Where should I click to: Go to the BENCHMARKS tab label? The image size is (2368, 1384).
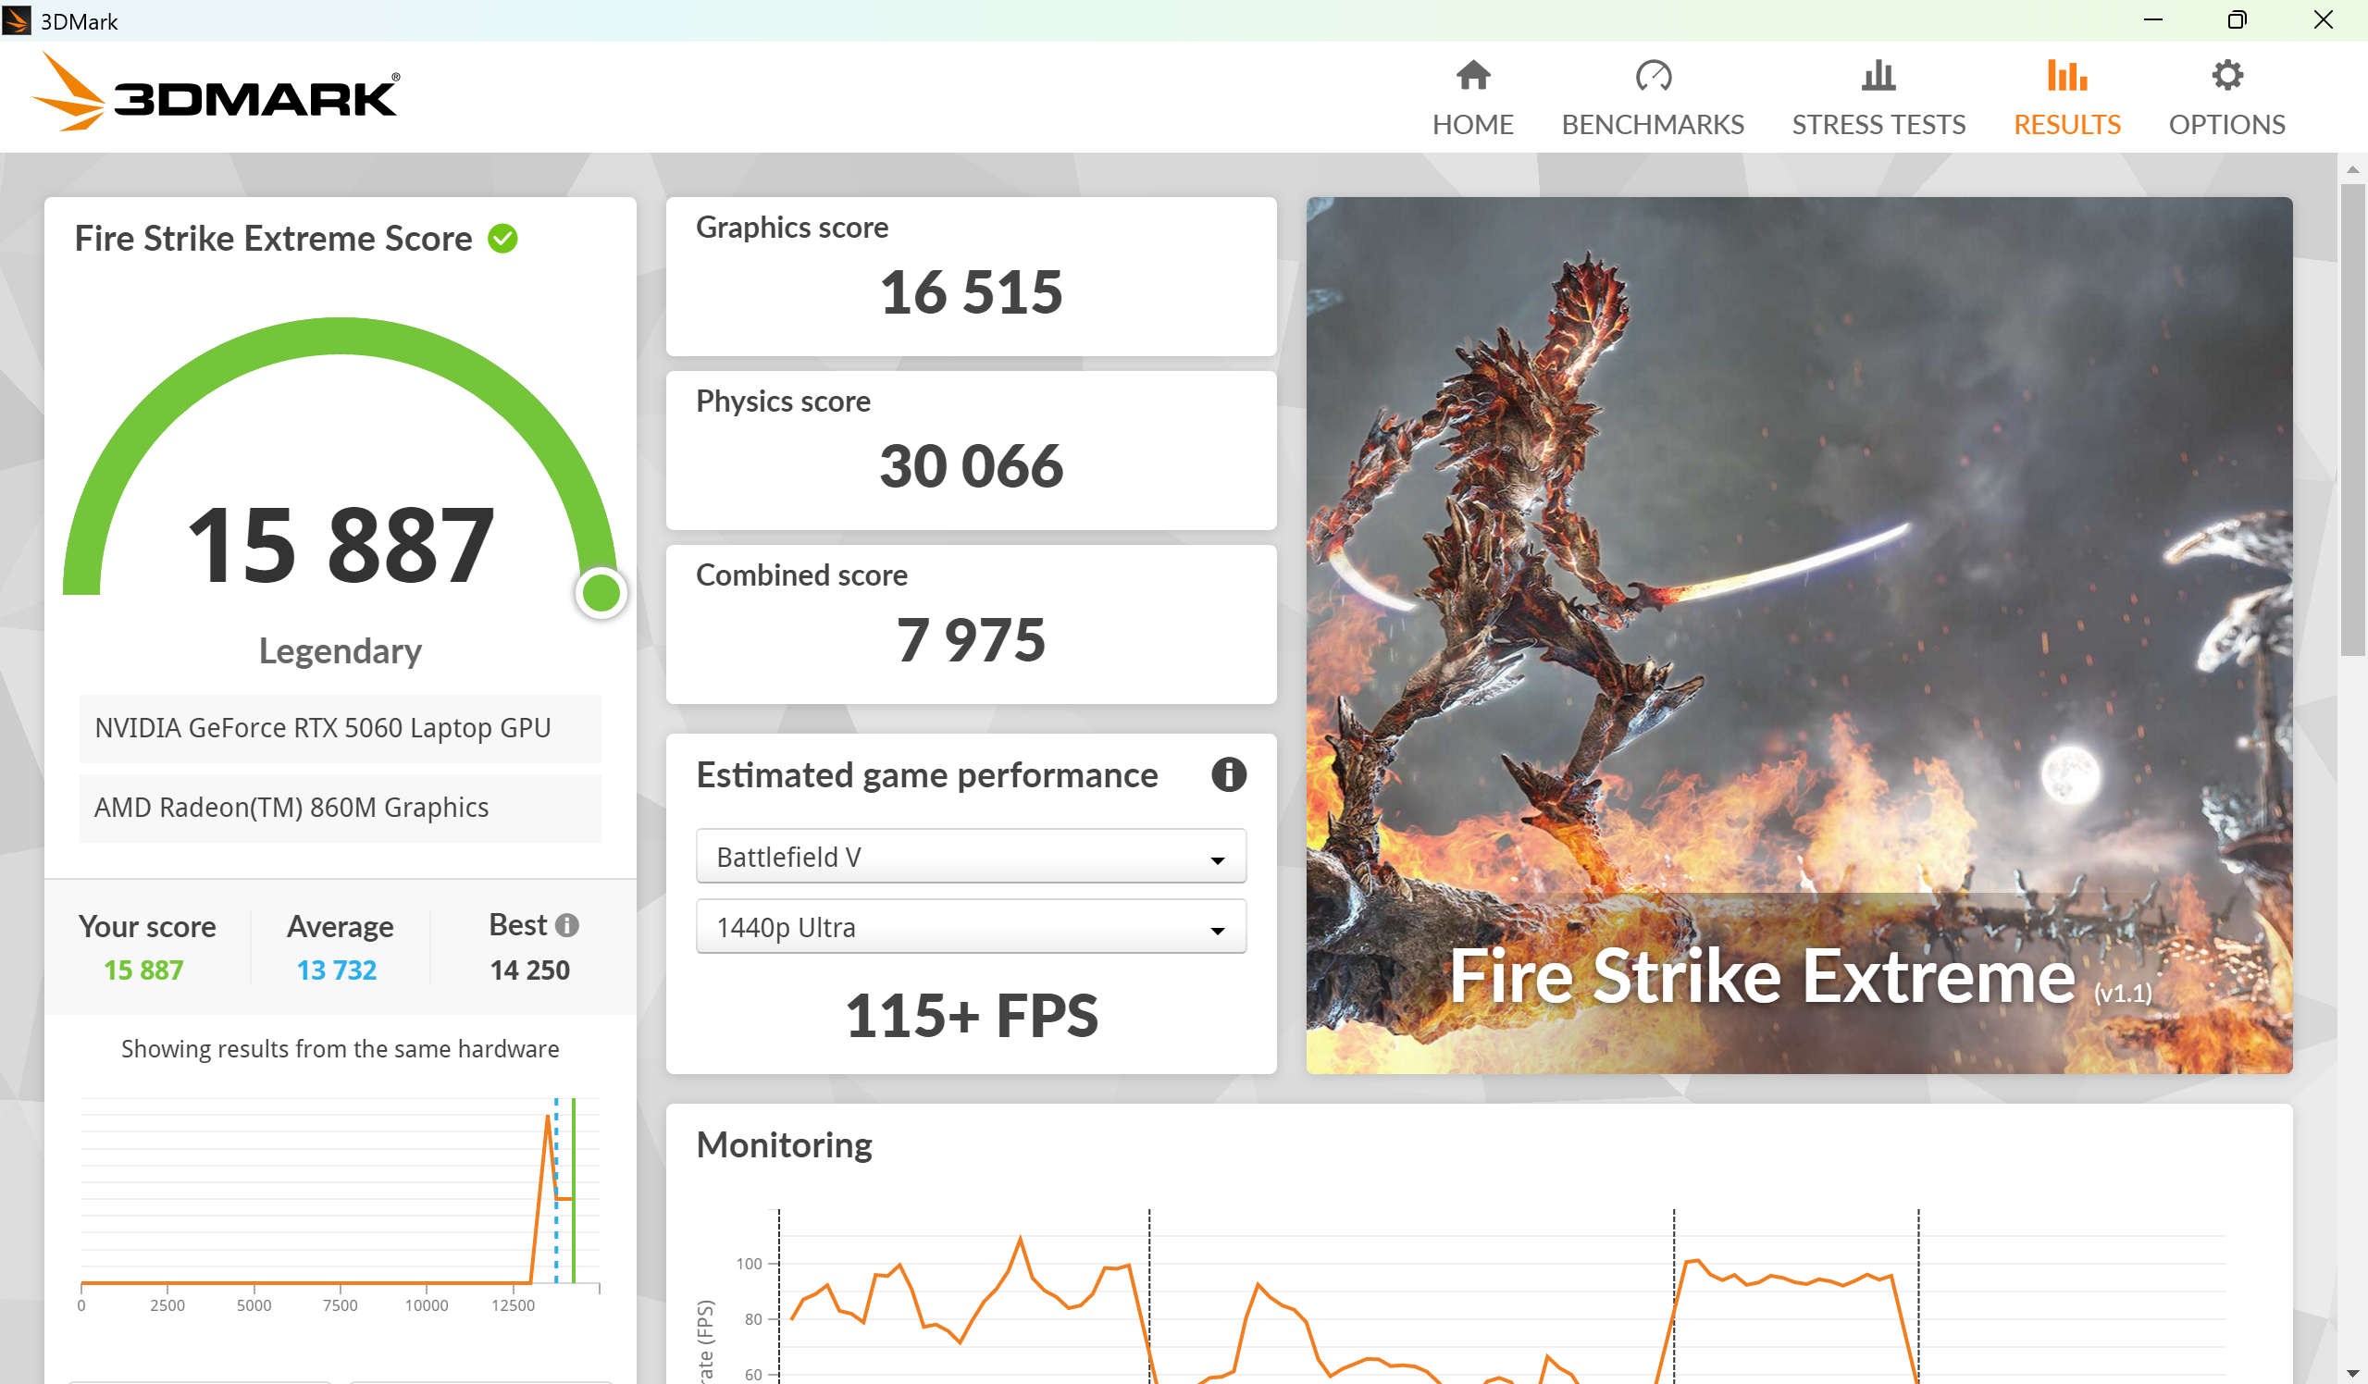[x=1652, y=125]
